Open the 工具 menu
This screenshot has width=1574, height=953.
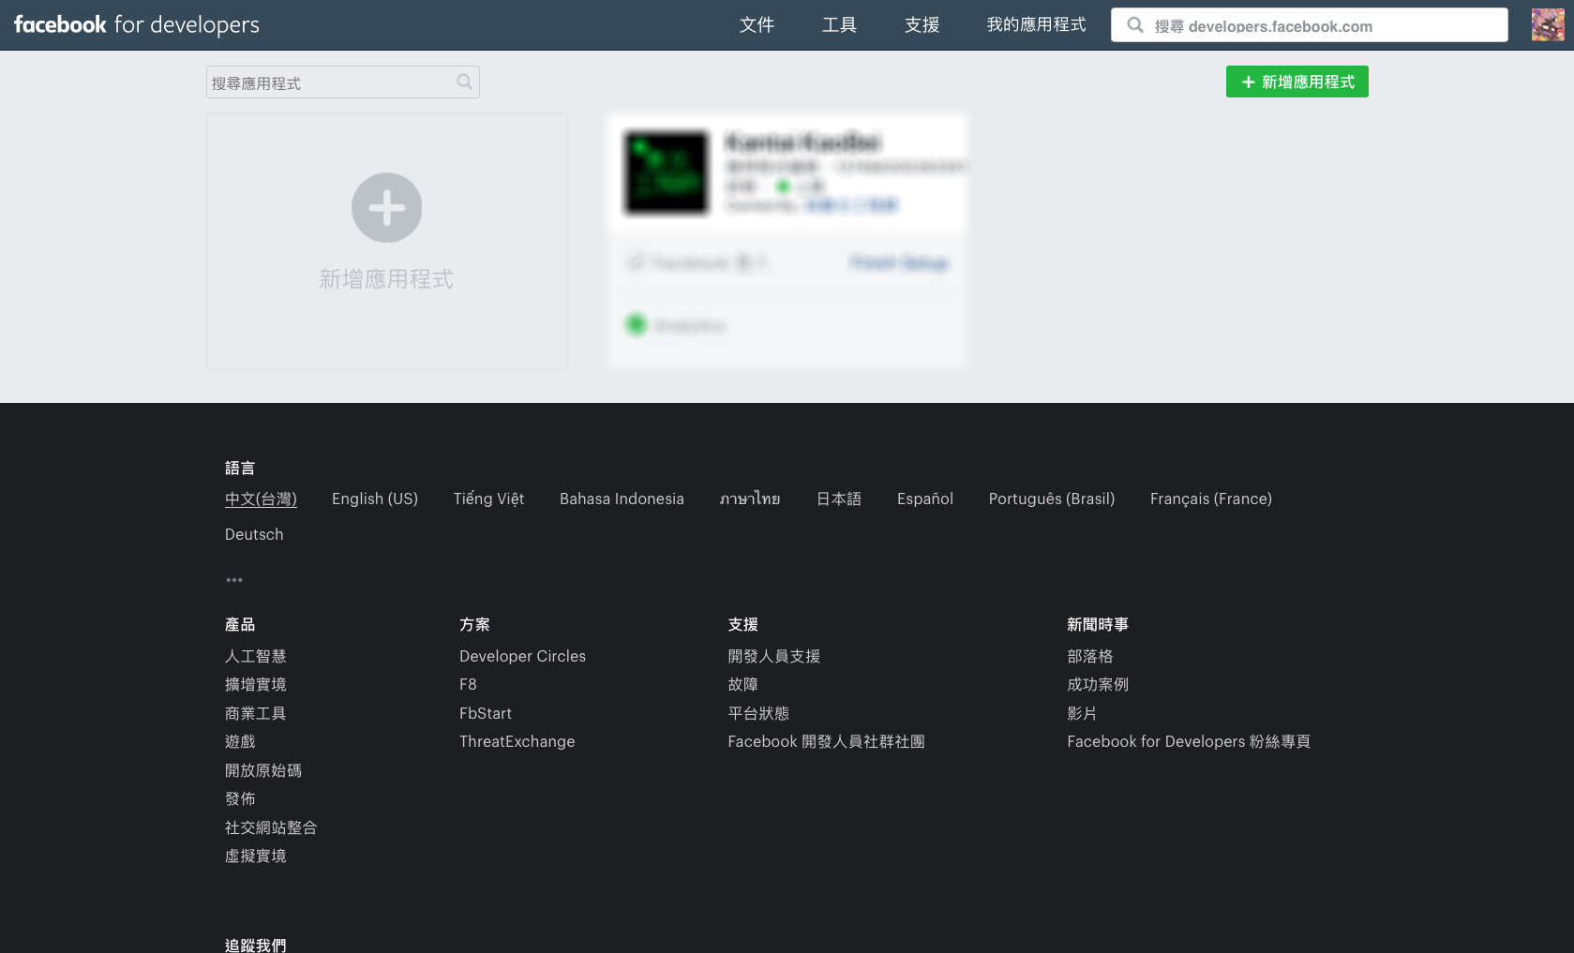point(839,25)
